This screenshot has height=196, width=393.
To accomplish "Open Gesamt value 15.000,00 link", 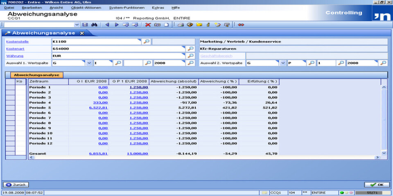I will pos(138,154).
